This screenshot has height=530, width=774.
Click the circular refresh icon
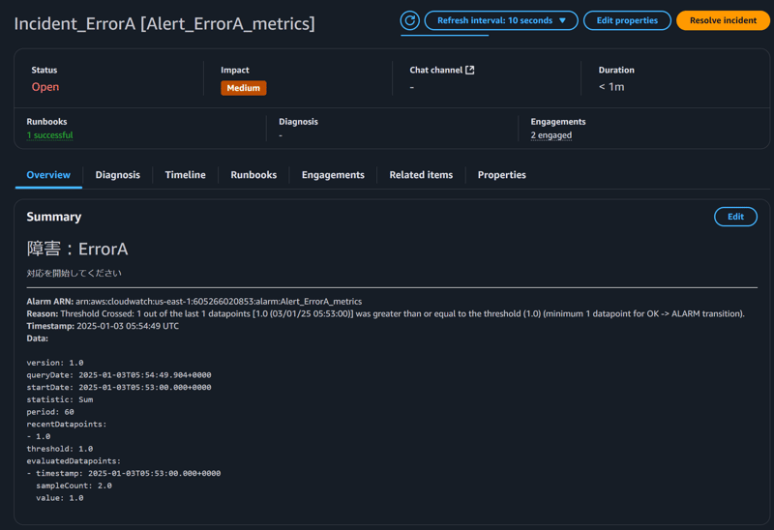410,20
